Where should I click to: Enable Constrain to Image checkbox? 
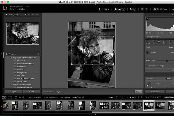tap(147, 66)
